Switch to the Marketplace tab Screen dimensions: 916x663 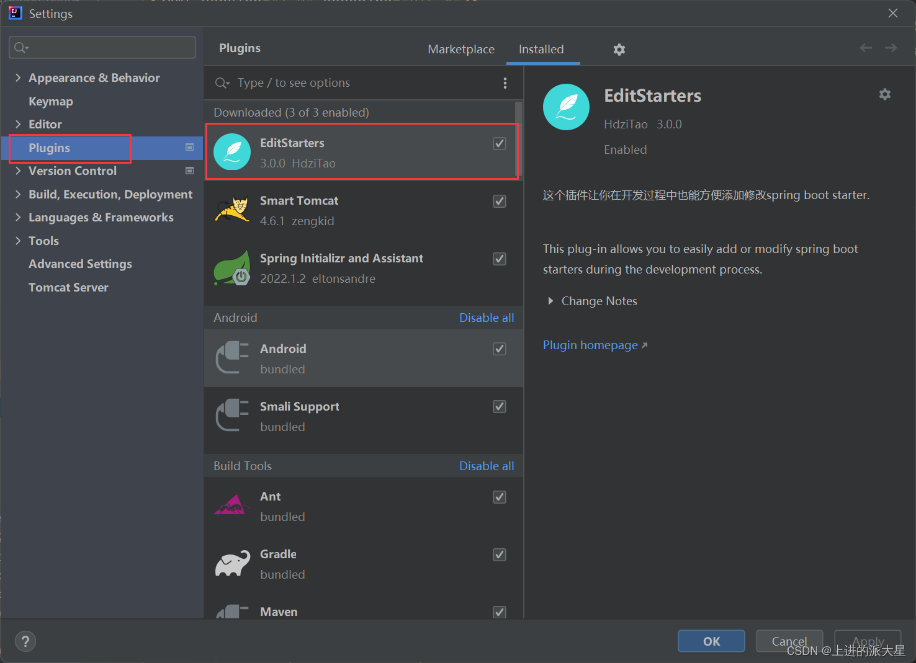coord(461,49)
